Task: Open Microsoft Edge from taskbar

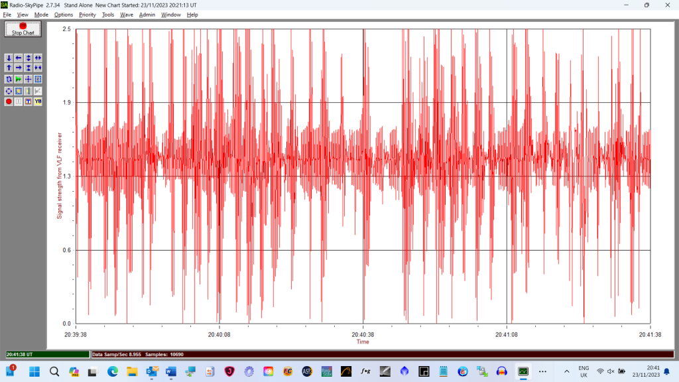Action: [113, 371]
